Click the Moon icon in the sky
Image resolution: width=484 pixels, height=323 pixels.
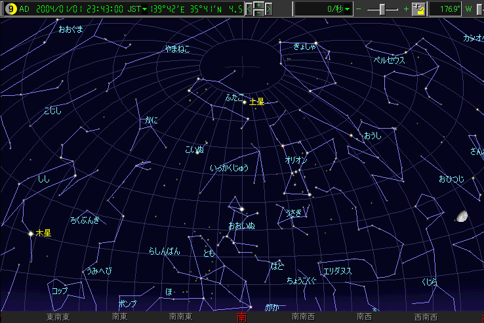(x=462, y=216)
